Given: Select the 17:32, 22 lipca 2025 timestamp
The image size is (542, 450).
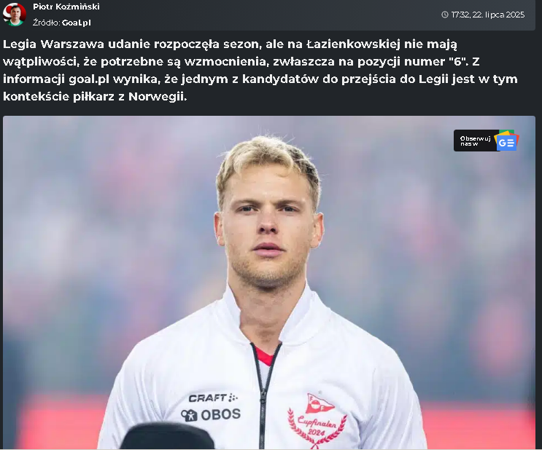Looking at the screenshot, I should pyautogui.click(x=488, y=15).
